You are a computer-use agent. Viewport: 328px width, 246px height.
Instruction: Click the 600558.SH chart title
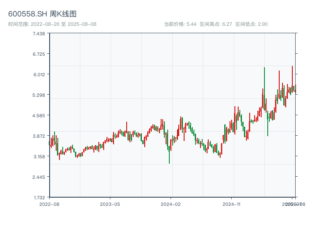click(x=42, y=14)
